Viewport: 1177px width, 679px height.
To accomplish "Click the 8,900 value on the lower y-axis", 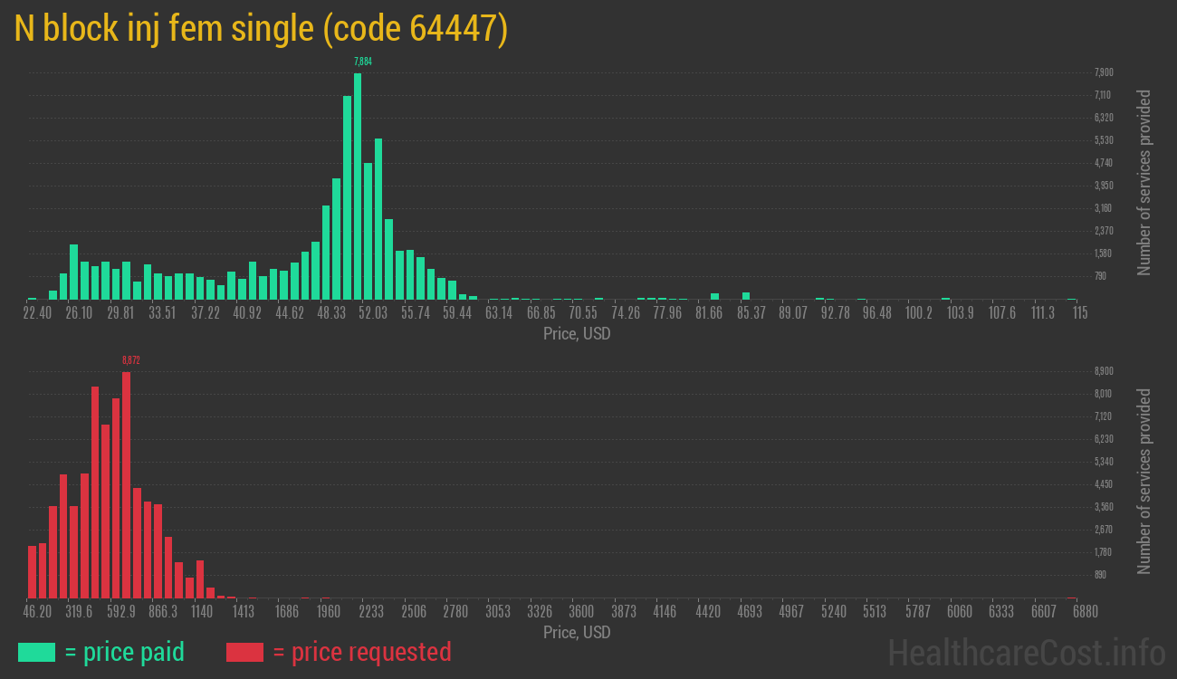I will coord(1104,371).
